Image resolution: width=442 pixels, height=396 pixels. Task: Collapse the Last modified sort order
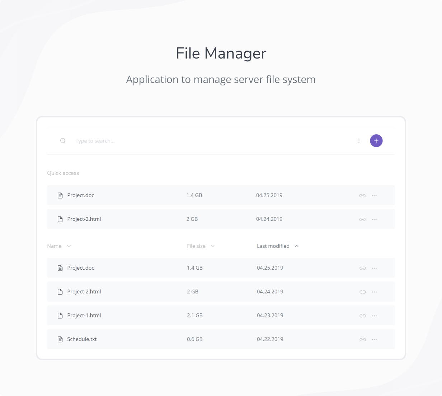click(x=296, y=246)
